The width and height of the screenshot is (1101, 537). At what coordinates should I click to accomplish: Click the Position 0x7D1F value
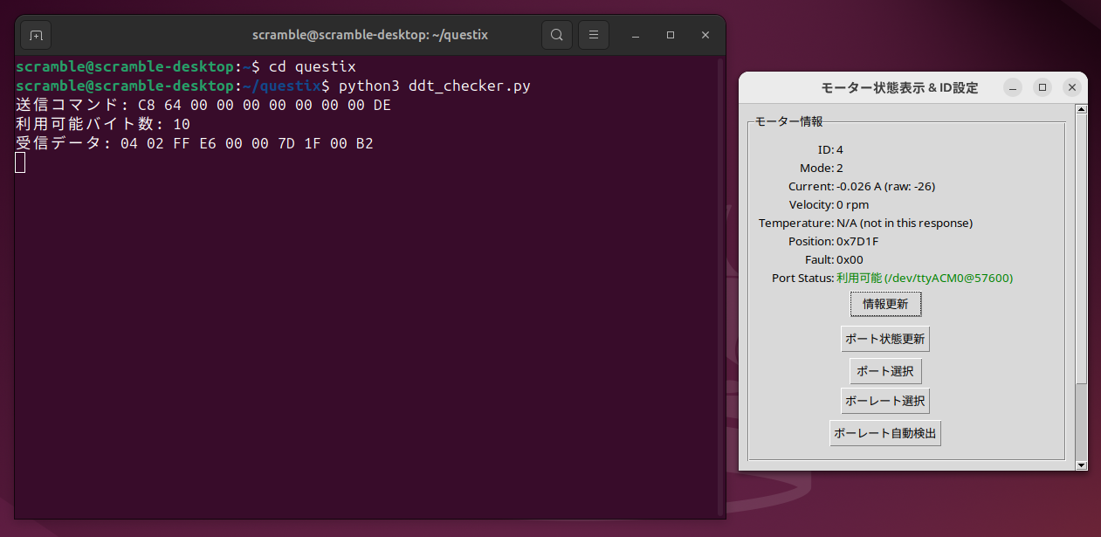(857, 241)
